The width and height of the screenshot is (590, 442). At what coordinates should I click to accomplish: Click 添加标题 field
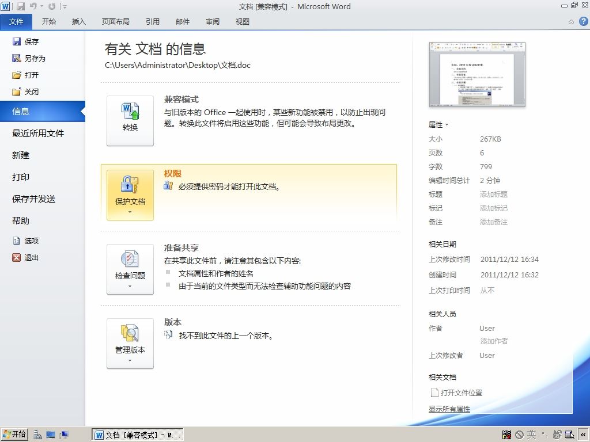[494, 195]
